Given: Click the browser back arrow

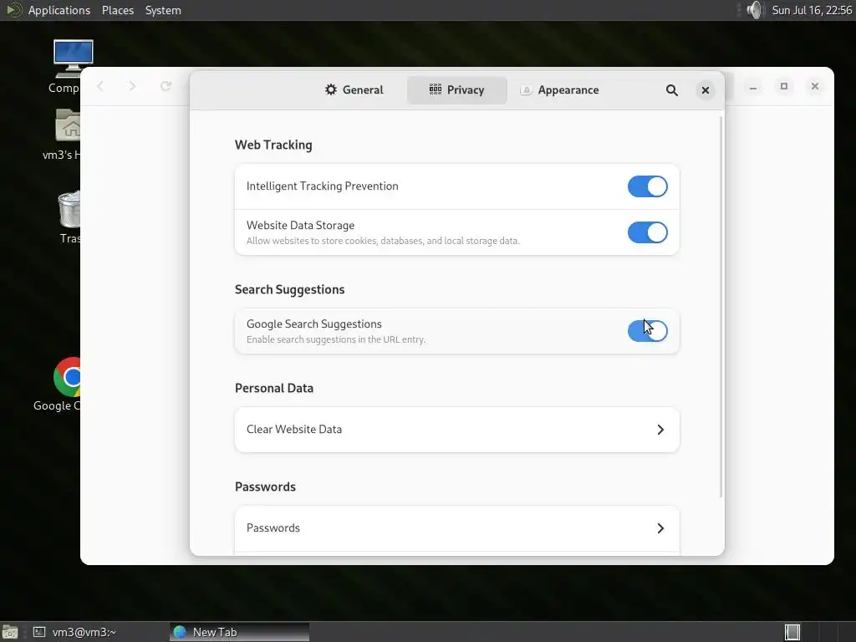Looking at the screenshot, I should [100, 86].
